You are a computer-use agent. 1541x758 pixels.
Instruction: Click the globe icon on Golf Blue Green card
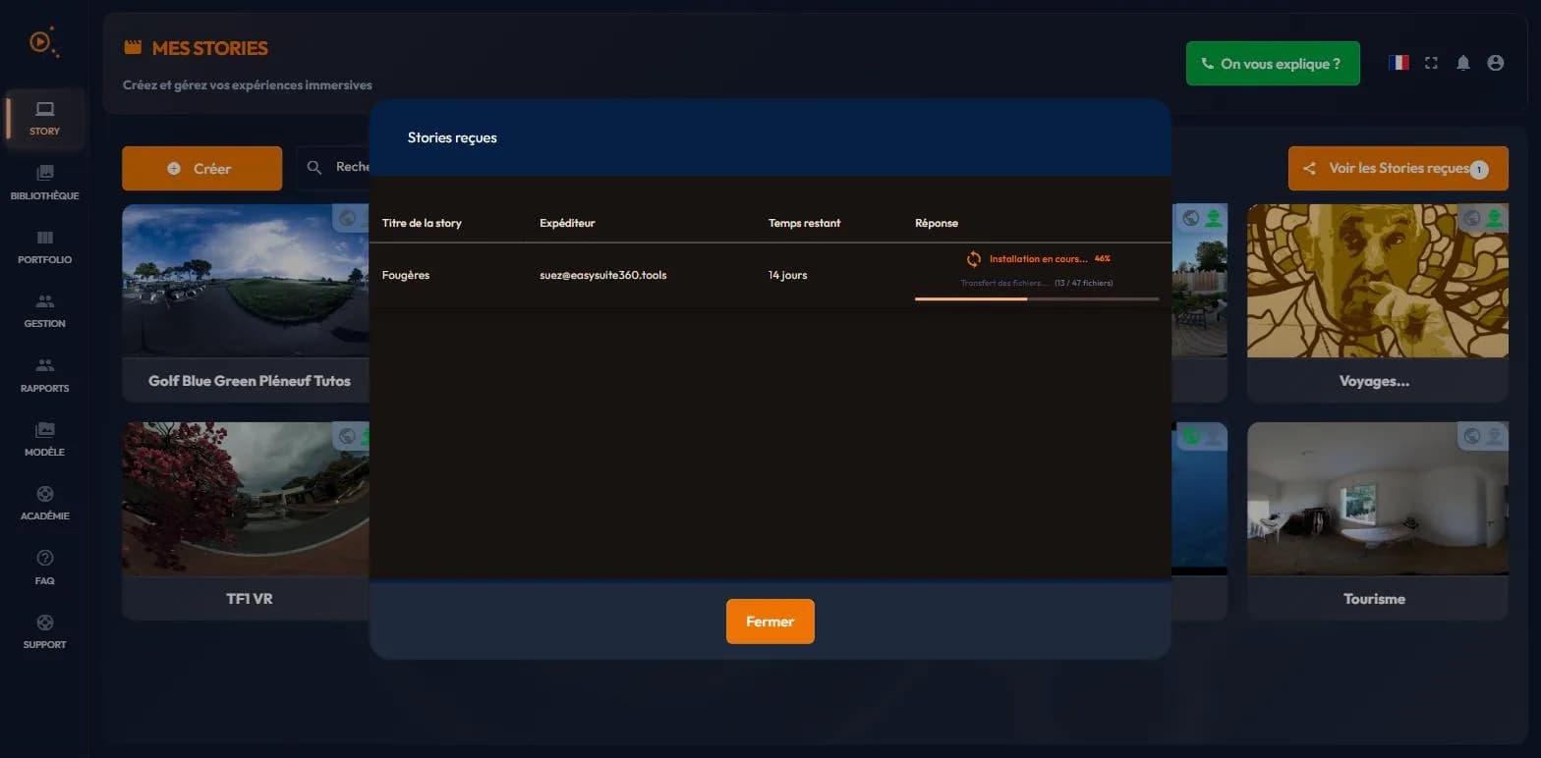tap(346, 218)
